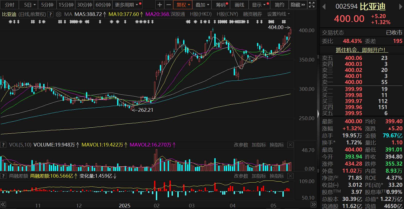Click 改参数 in VOL panel
This screenshot has width=404, height=209.
tap(241, 145)
